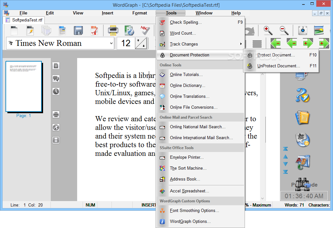Image resolution: width=333 pixels, height=228 pixels.
Task: Click the Zoom Out magnifier icon
Action: [x=284, y=30]
